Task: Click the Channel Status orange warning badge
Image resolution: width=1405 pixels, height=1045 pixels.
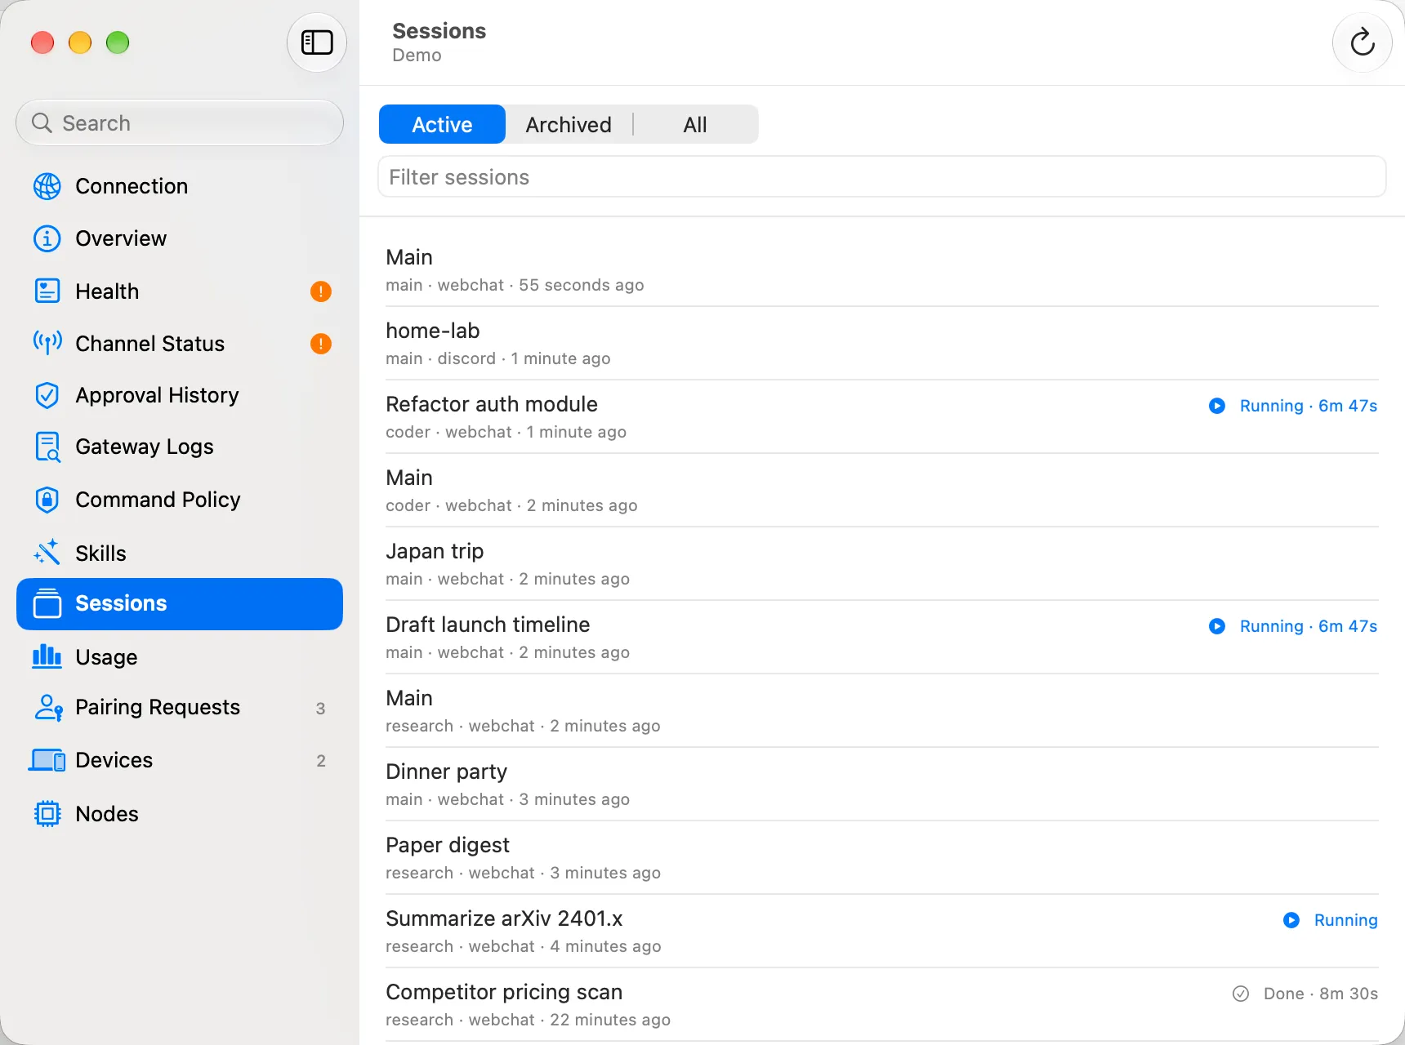Action: coord(321,344)
